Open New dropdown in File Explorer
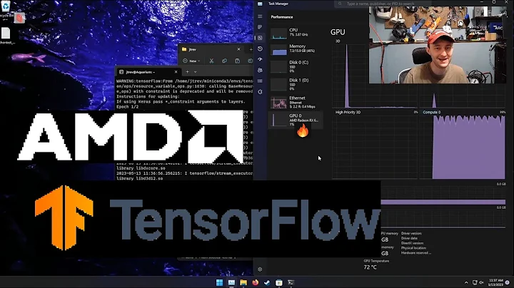Image resolution: width=514 pixels, height=288 pixels. 192,61
